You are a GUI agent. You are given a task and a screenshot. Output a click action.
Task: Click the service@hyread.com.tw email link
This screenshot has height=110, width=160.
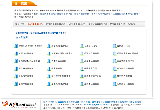point(96,105)
